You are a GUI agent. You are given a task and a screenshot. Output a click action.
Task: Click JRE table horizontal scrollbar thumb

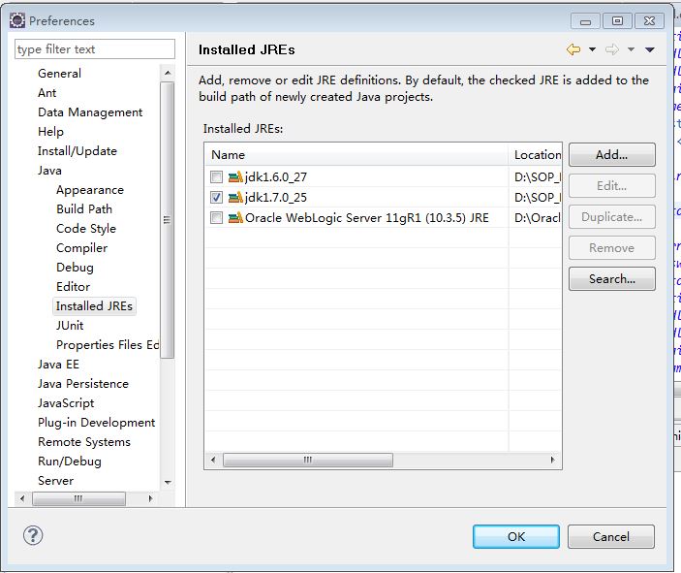point(308,460)
